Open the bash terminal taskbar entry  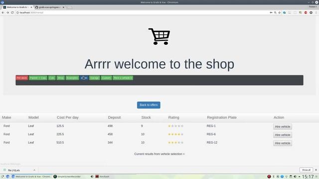click(103, 177)
